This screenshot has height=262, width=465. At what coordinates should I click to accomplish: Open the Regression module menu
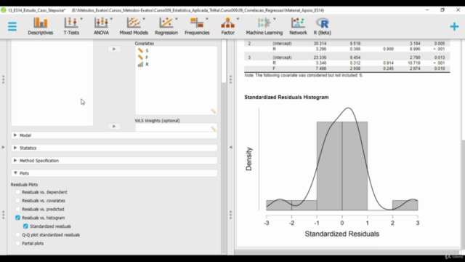tap(166, 26)
